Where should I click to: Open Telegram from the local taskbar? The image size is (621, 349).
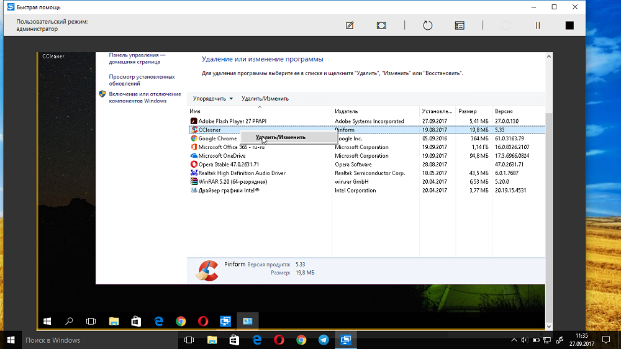pos(324,340)
